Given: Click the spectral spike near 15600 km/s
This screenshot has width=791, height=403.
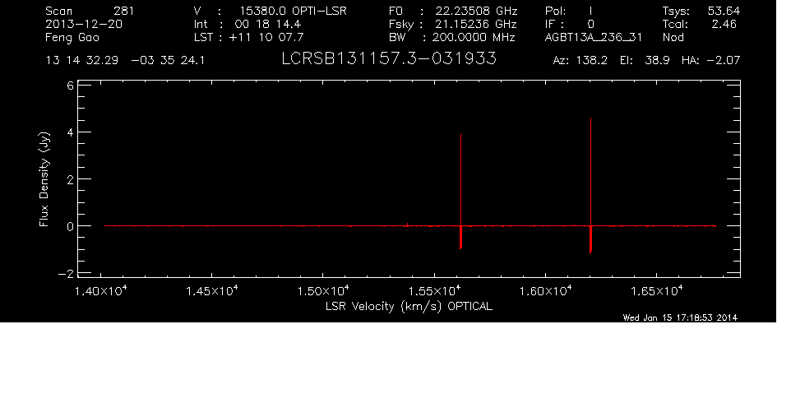Looking at the screenshot, I should coord(460,192).
